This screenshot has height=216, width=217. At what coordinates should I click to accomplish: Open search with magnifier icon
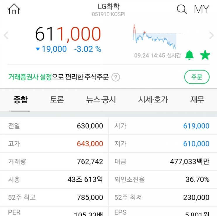182,9
